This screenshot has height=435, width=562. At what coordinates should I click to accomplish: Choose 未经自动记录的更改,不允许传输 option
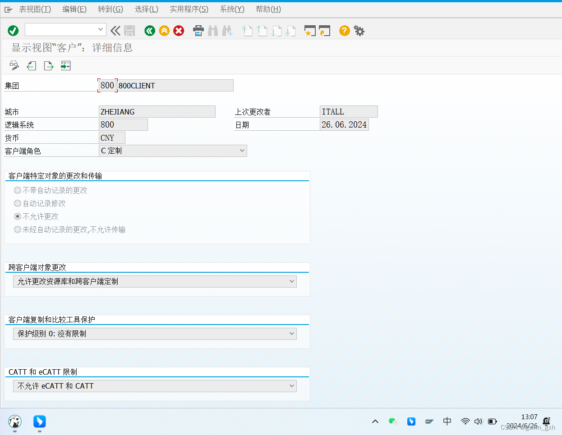coord(17,229)
